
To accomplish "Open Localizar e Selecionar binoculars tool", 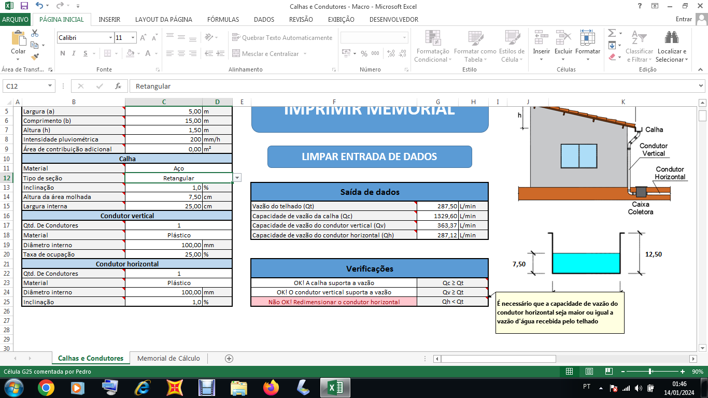I will click(x=672, y=38).
